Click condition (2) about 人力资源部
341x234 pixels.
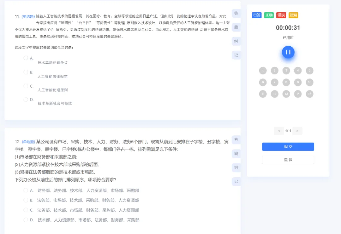pos(57,165)
